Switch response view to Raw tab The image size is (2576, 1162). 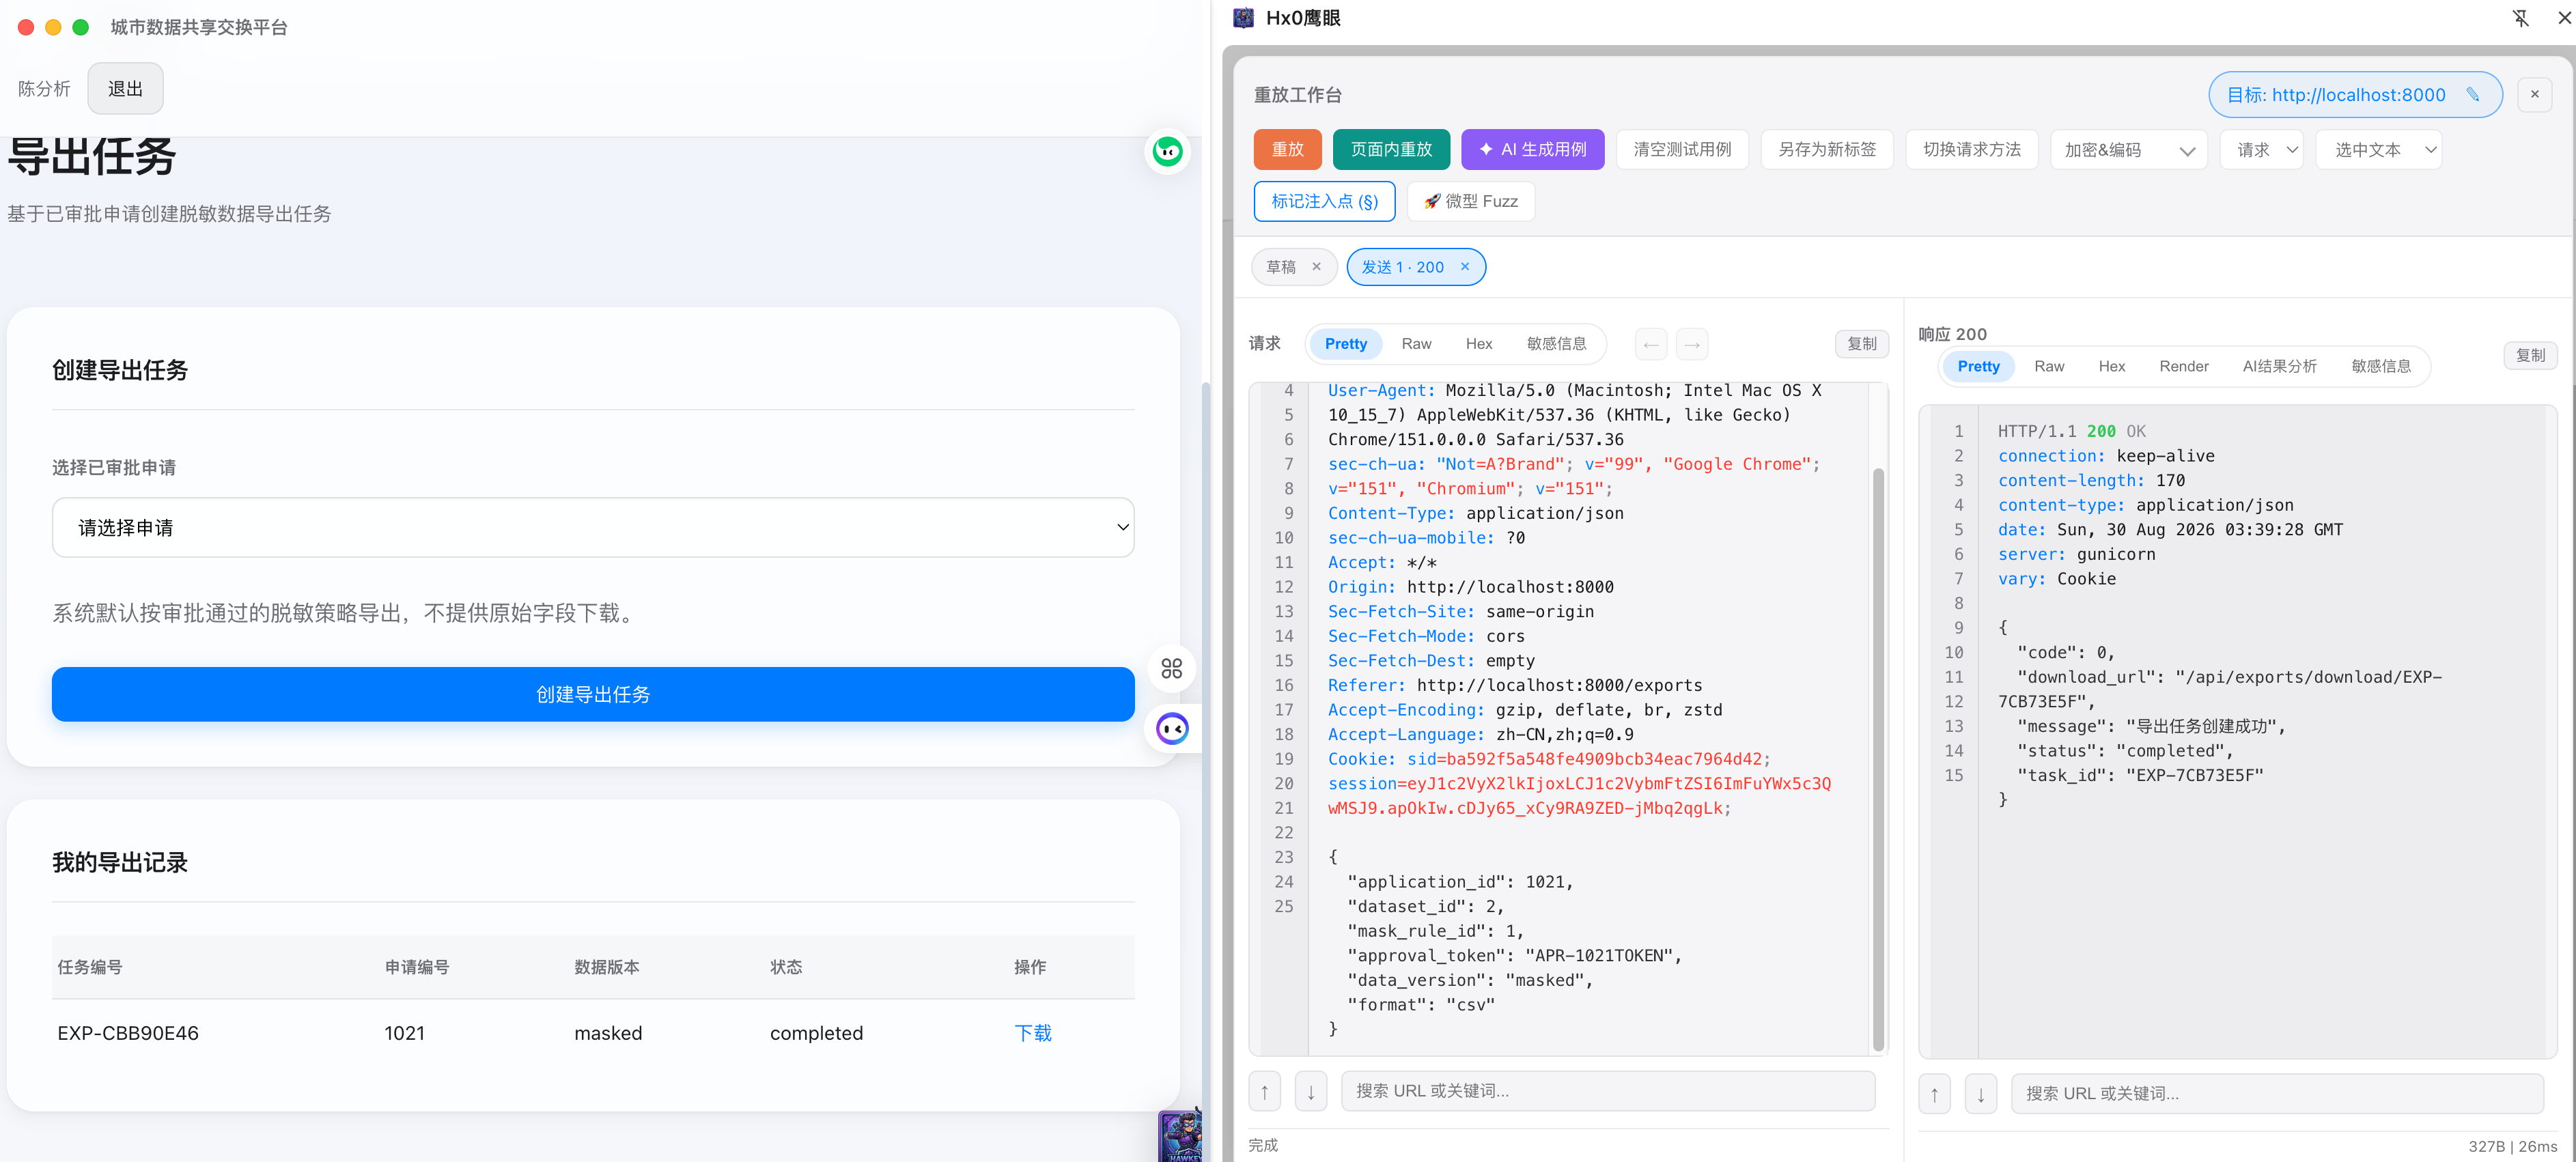coord(2048,367)
